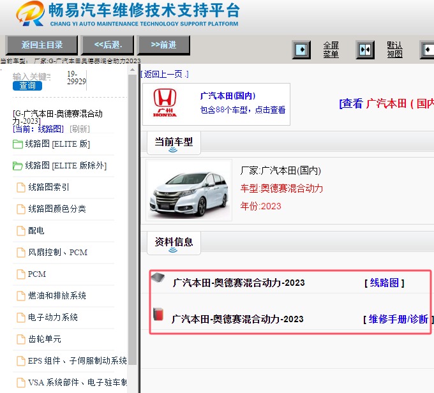This screenshot has height=393, width=434.
Task: Open the 配电 tree item
Action: point(36,230)
